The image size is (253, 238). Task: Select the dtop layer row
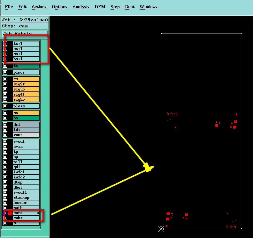point(26,182)
